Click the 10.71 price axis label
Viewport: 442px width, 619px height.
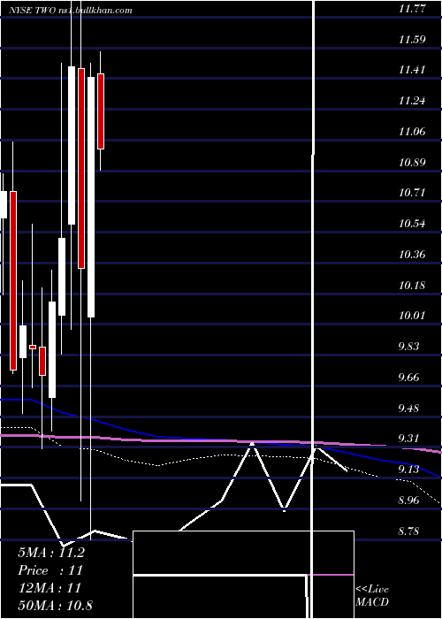pyautogui.click(x=413, y=193)
